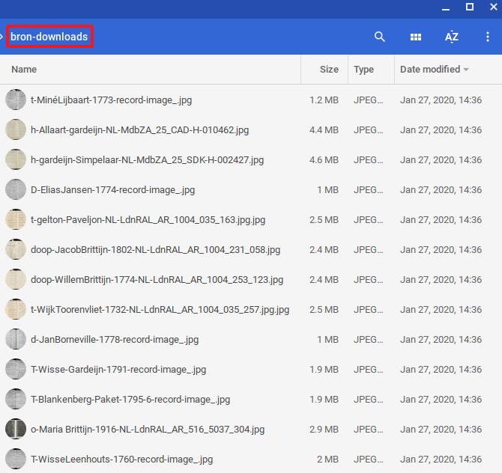
Task: Open the three-dot more menu
Action: coord(488,37)
